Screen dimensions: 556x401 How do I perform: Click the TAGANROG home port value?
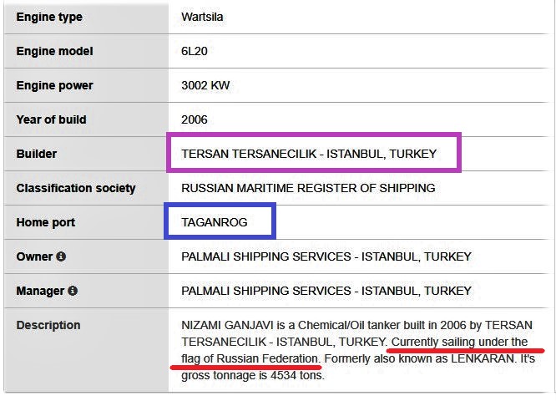(215, 222)
